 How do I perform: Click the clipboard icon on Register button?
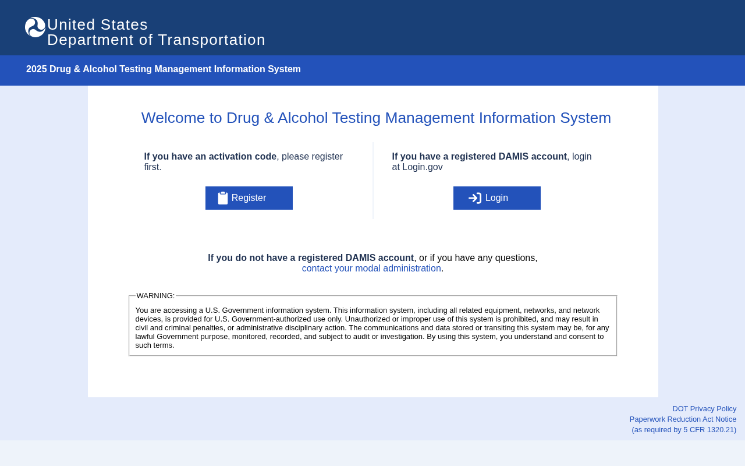click(223, 198)
